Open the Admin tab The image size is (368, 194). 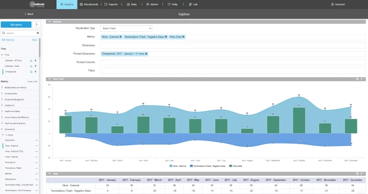point(152,4)
